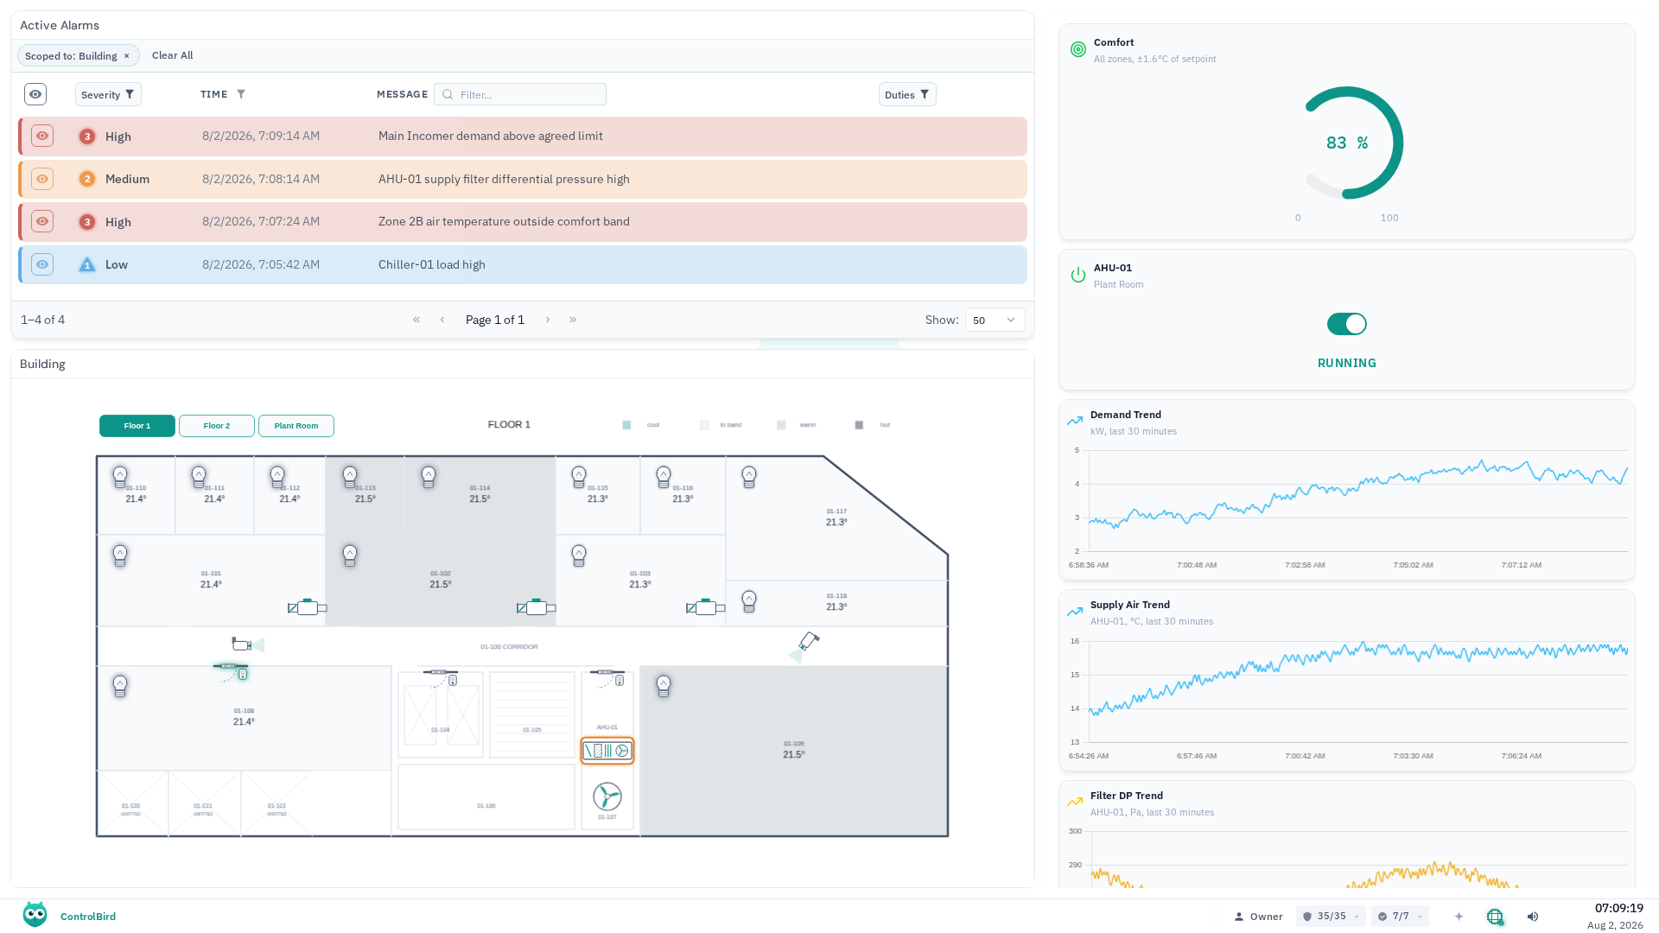Viewport: 1659px width, 933px height.
Task: Go to the last alarms page
Action: pyautogui.click(x=573, y=320)
